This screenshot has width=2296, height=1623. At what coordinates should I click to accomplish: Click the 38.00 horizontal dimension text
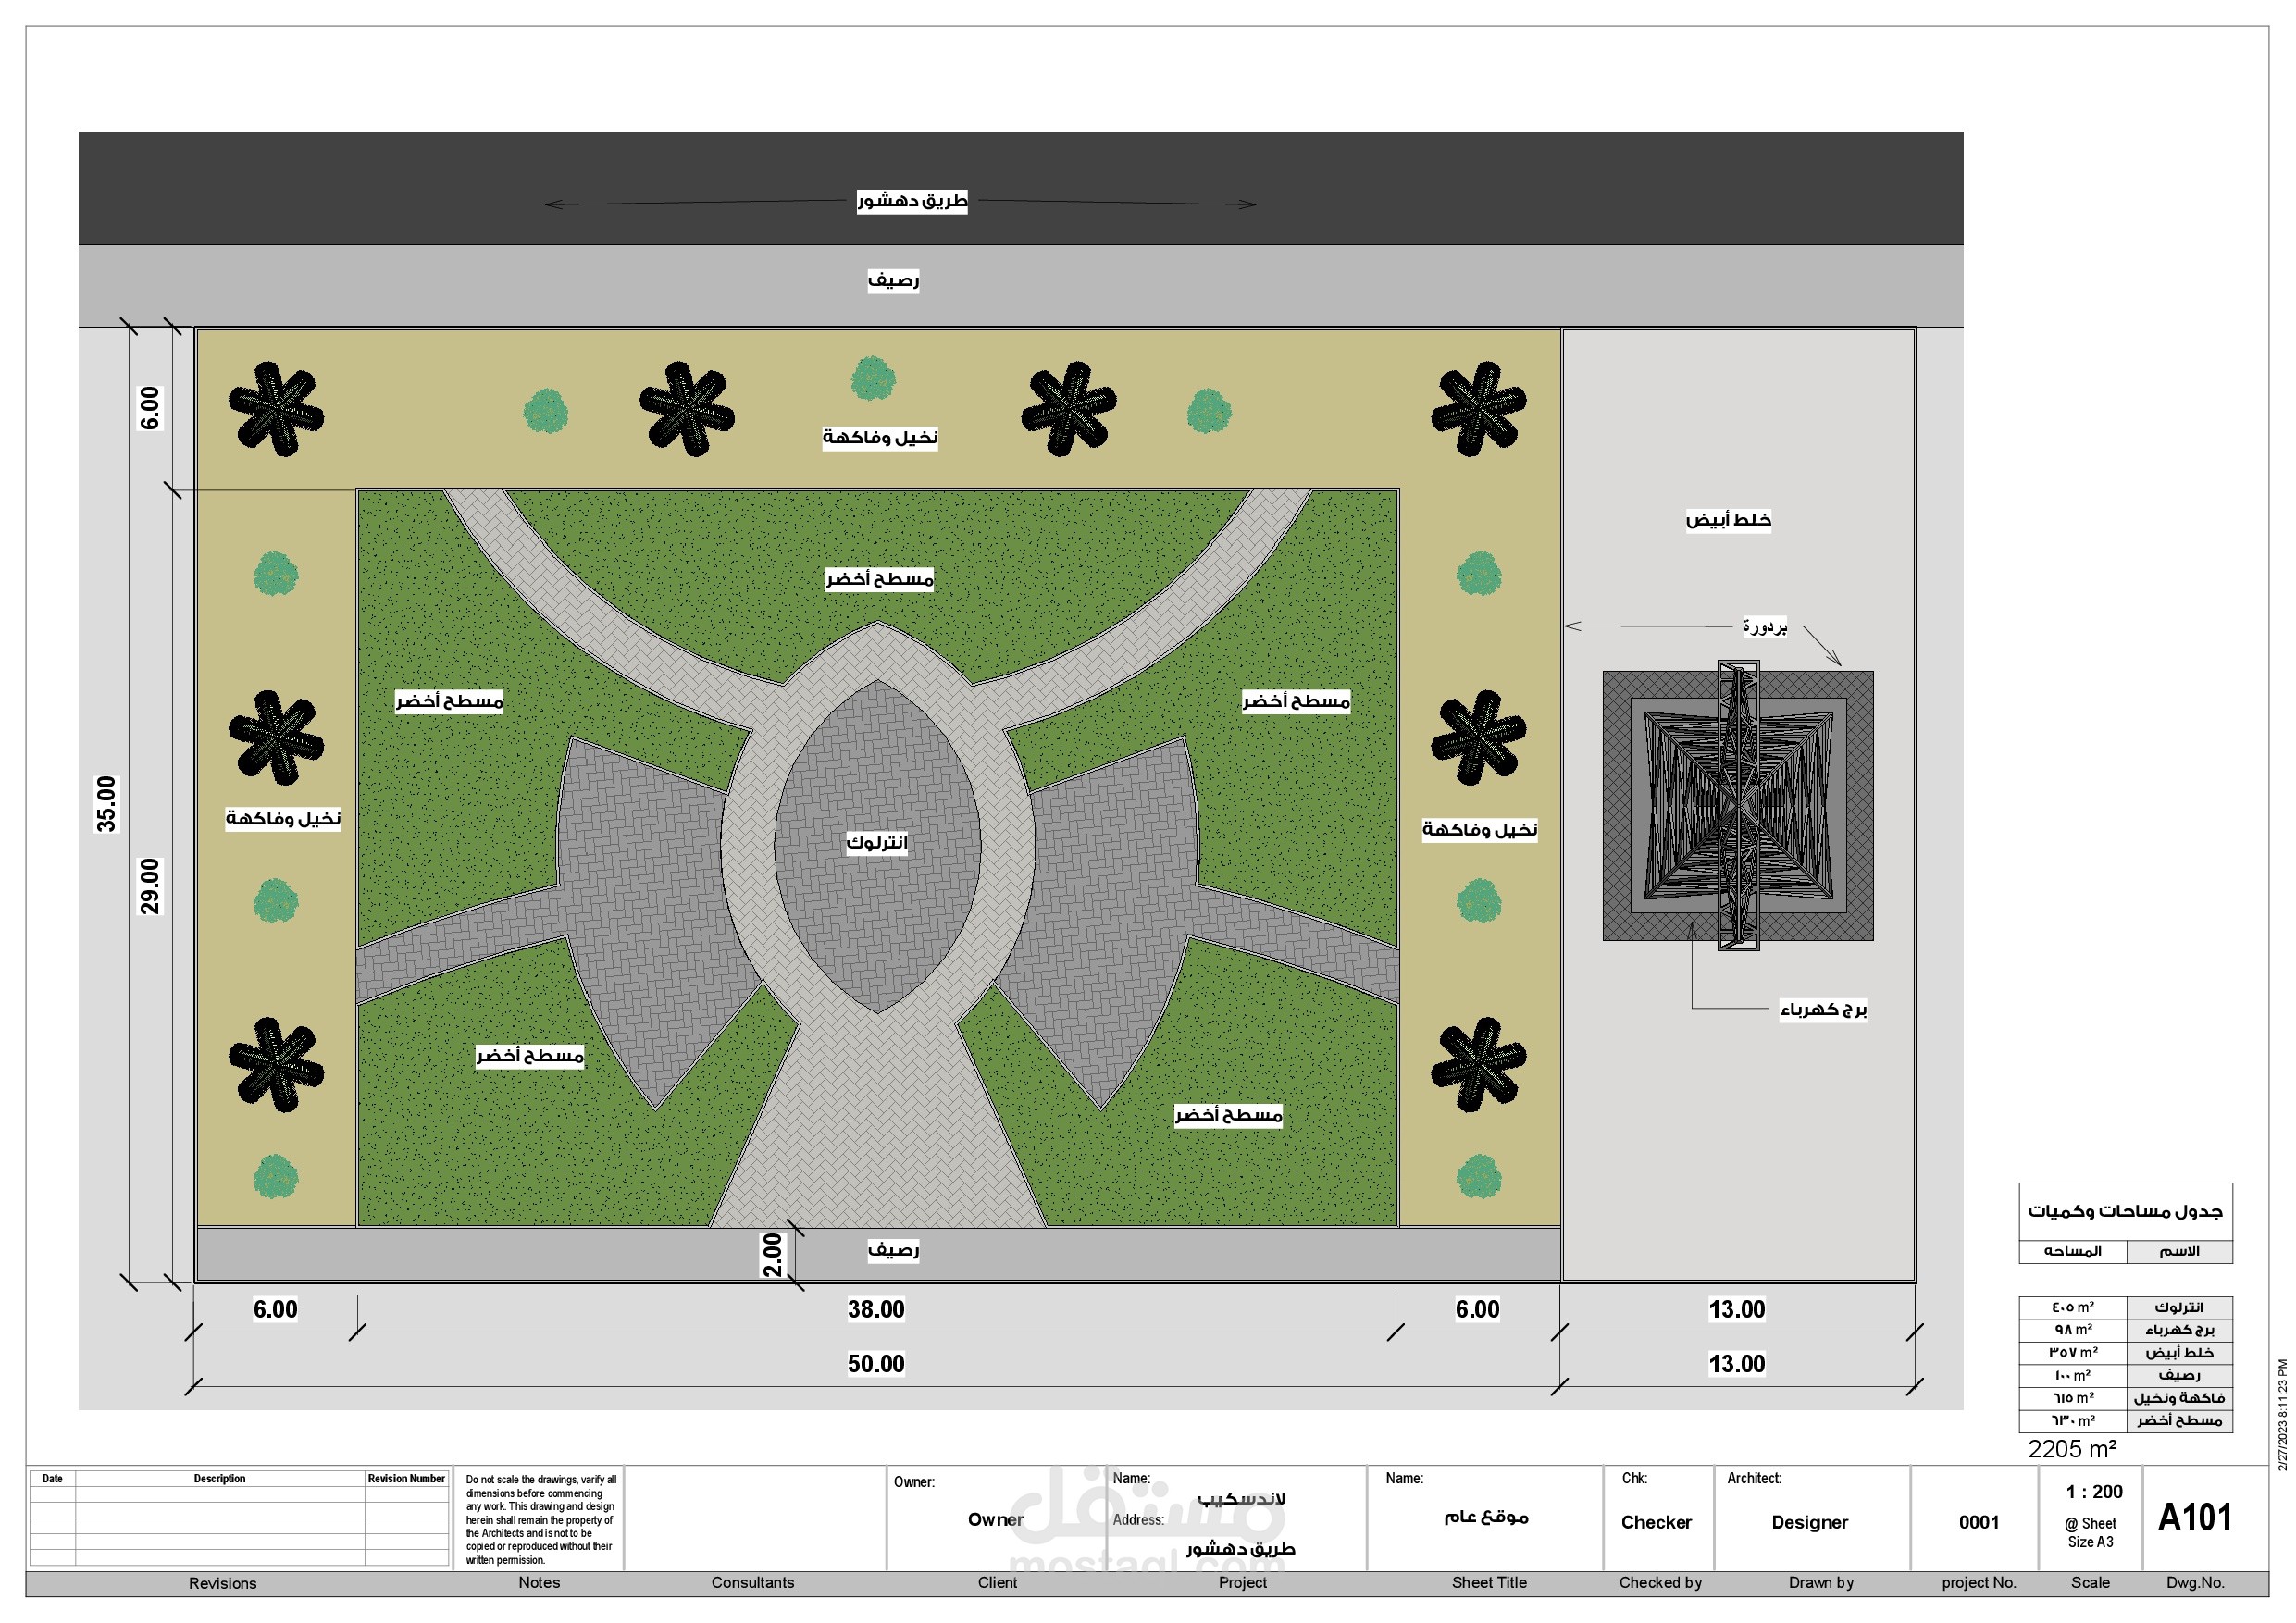click(x=876, y=1309)
